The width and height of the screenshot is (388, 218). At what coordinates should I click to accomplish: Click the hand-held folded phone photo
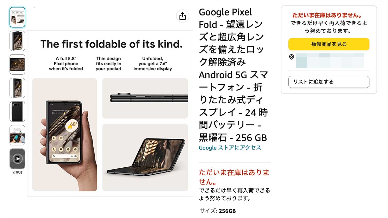click(x=65, y=135)
